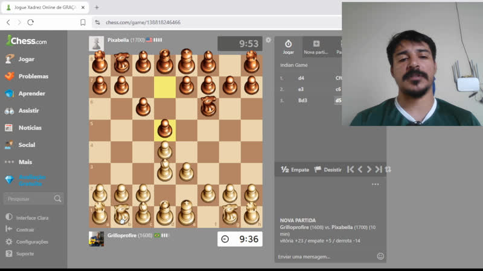This screenshot has height=271, width=483.
Task: Open a new browser tab
Action: (97, 7)
